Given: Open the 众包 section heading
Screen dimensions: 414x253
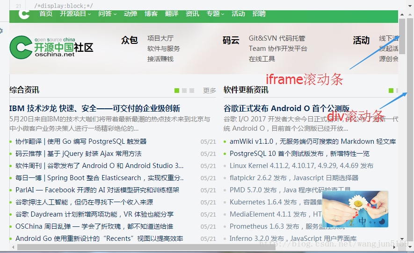Looking at the screenshot, I should (130, 40).
